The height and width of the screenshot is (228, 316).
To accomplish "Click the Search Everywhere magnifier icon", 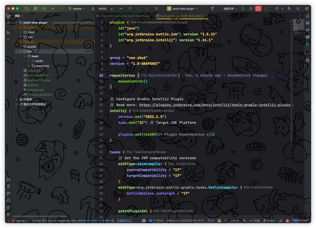I will tap(298, 9).
